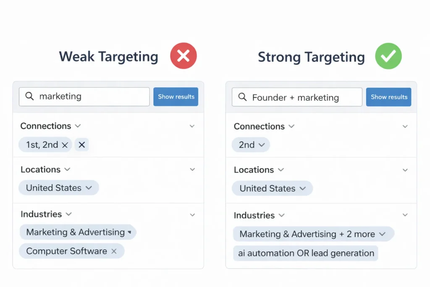Click the red X next to Weak Targeting
This screenshot has height=287, width=430.
coord(184,55)
